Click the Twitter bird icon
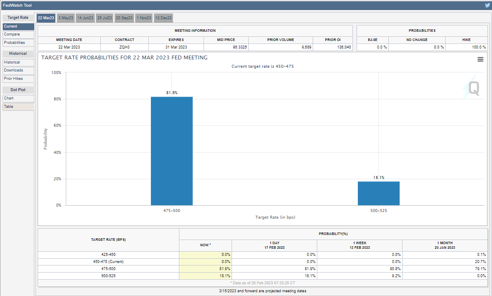Screen dimensions: 492x296 click(487, 5)
